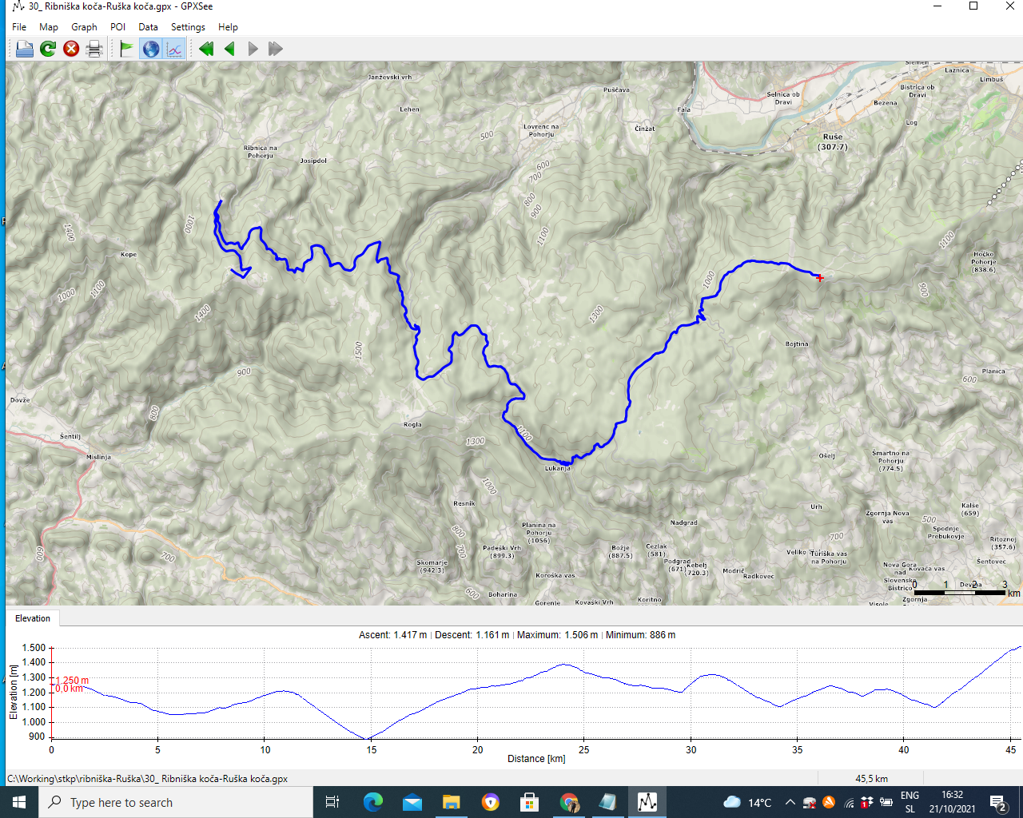Reload the GPX file with green arrow
1023x818 pixels.
[x=48, y=49]
